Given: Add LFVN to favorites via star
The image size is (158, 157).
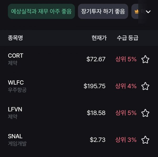Looking at the screenshot, I should [x=145, y=113].
